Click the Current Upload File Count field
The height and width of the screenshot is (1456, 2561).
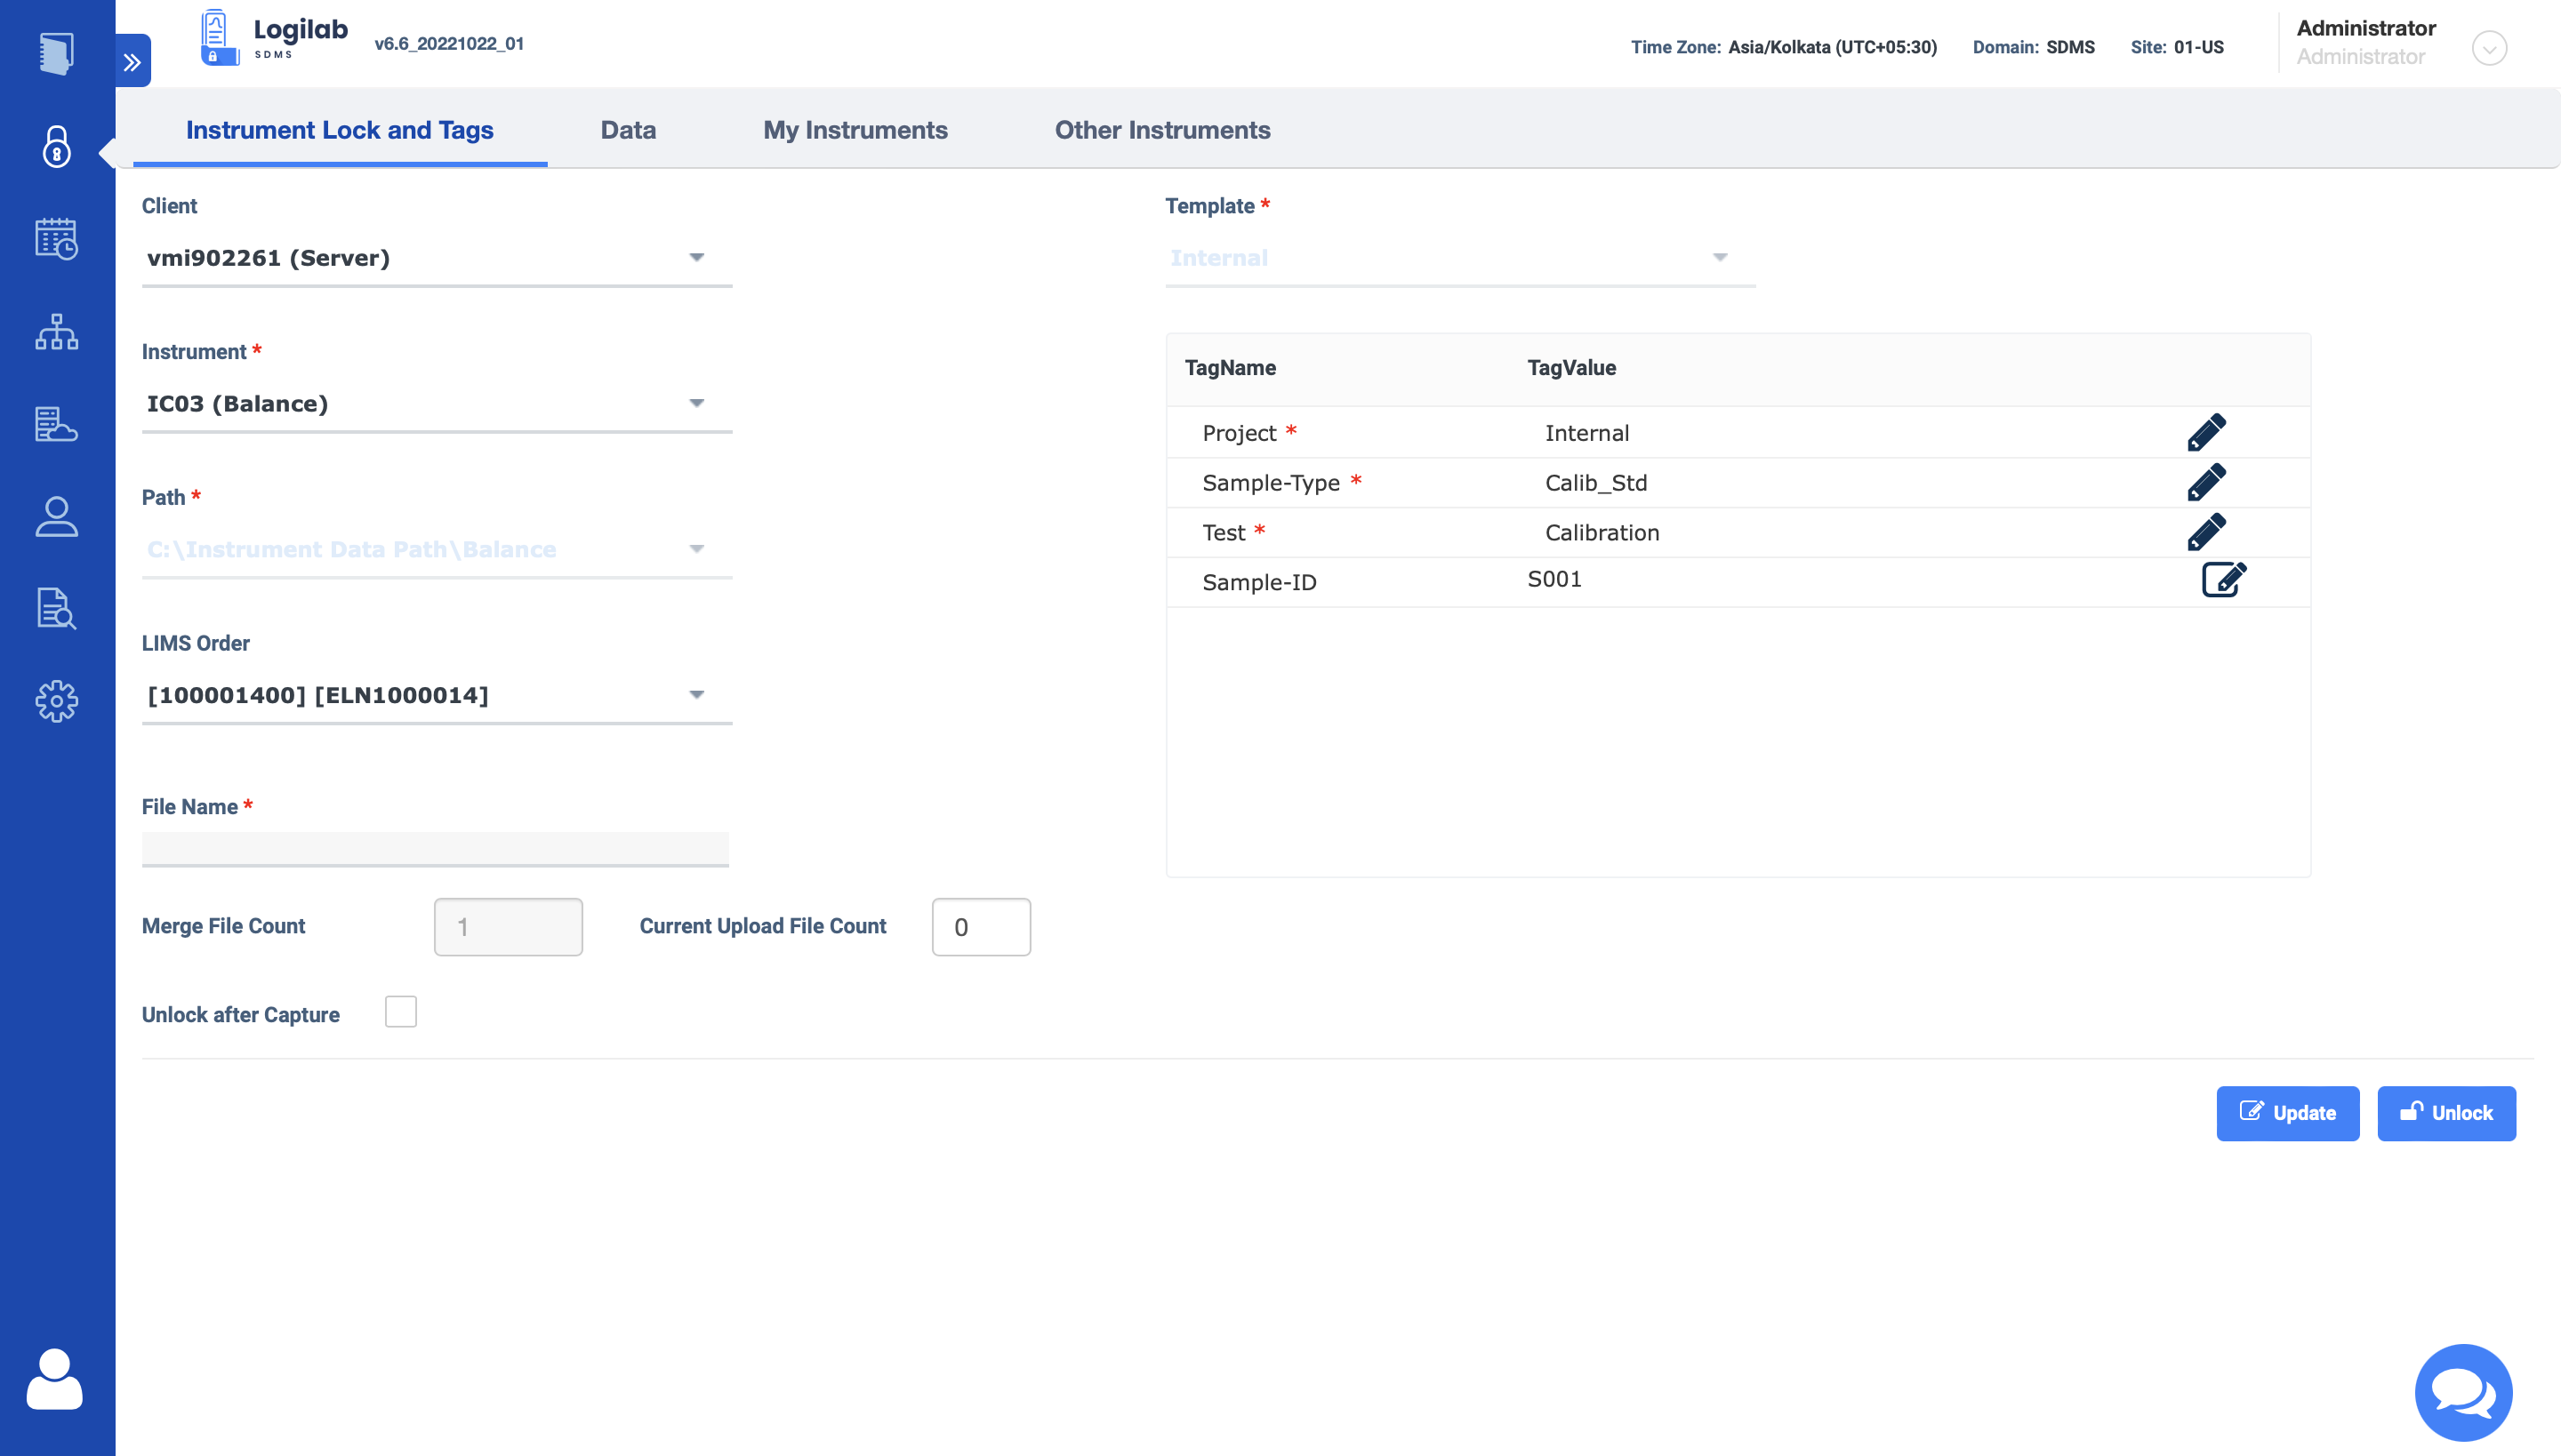[x=980, y=927]
